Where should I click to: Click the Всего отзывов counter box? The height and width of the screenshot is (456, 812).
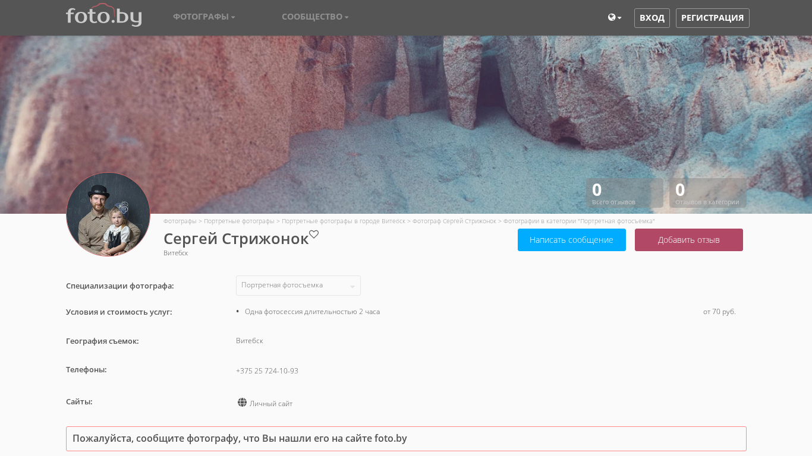pos(625,193)
